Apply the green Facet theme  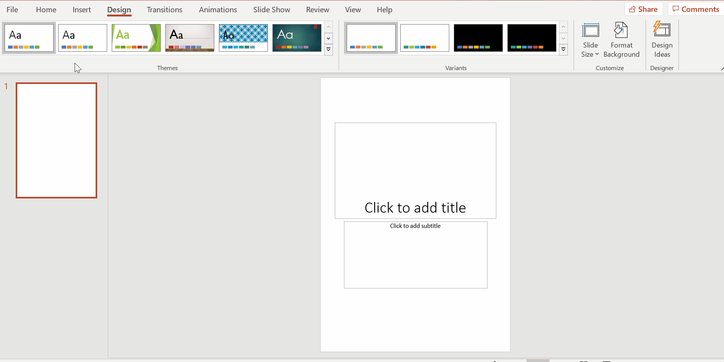(x=136, y=38)
